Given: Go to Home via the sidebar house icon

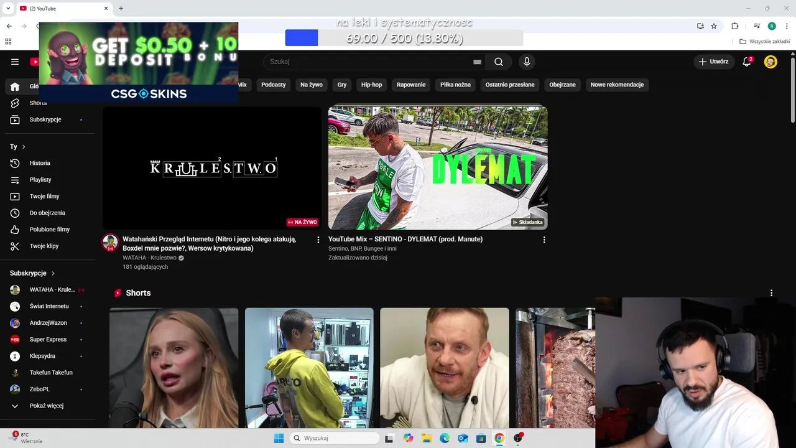Looking at the screenshot, I should (15, 86).
